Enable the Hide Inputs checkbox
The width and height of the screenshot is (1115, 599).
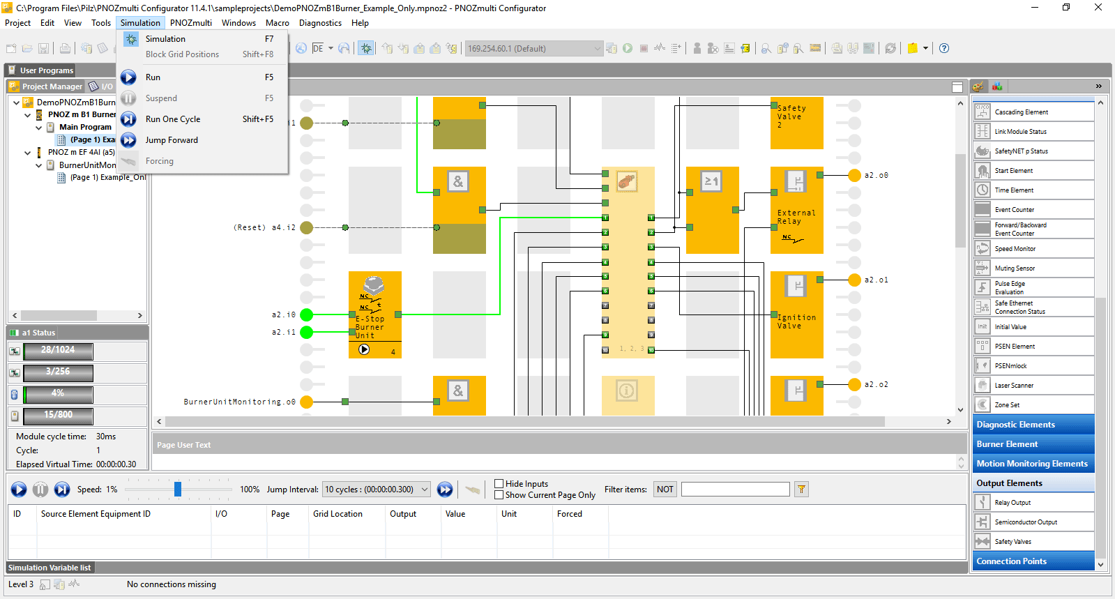coord(499,483)
